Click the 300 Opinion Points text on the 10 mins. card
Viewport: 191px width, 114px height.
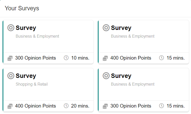(x=36, y=58)
